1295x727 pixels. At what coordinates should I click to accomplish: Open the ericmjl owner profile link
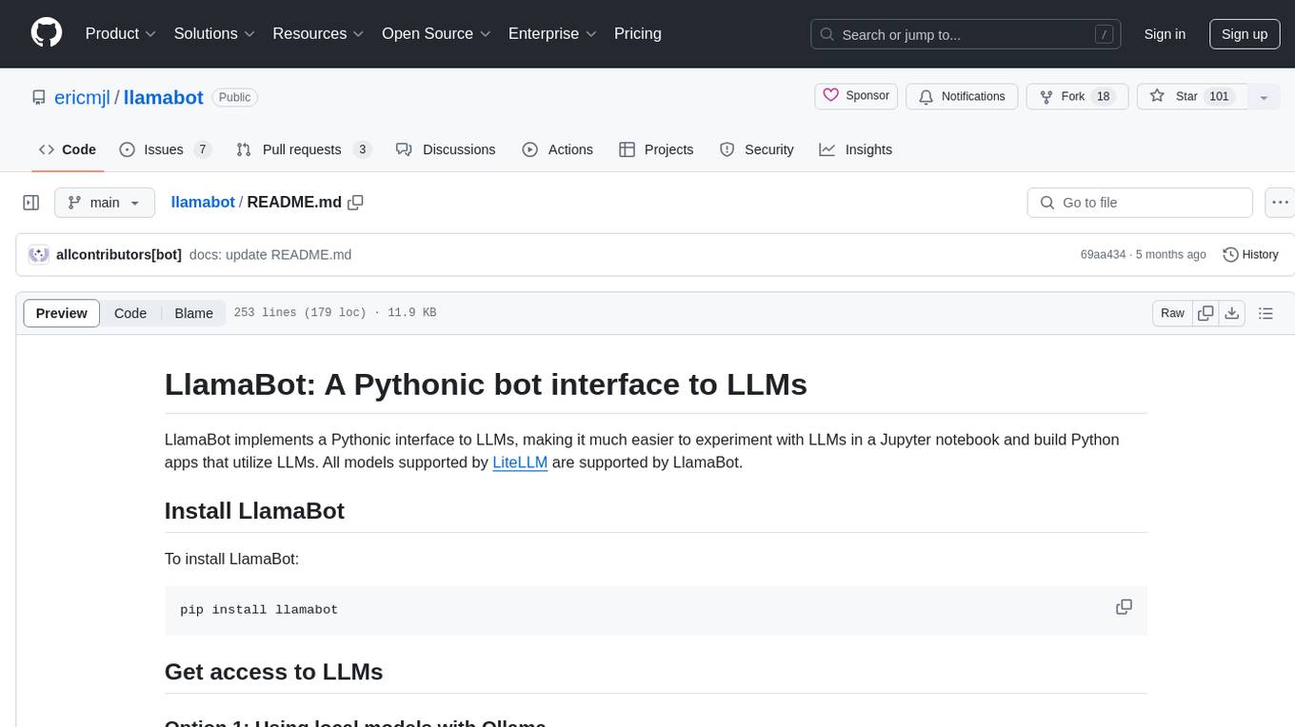coord(81,97)
